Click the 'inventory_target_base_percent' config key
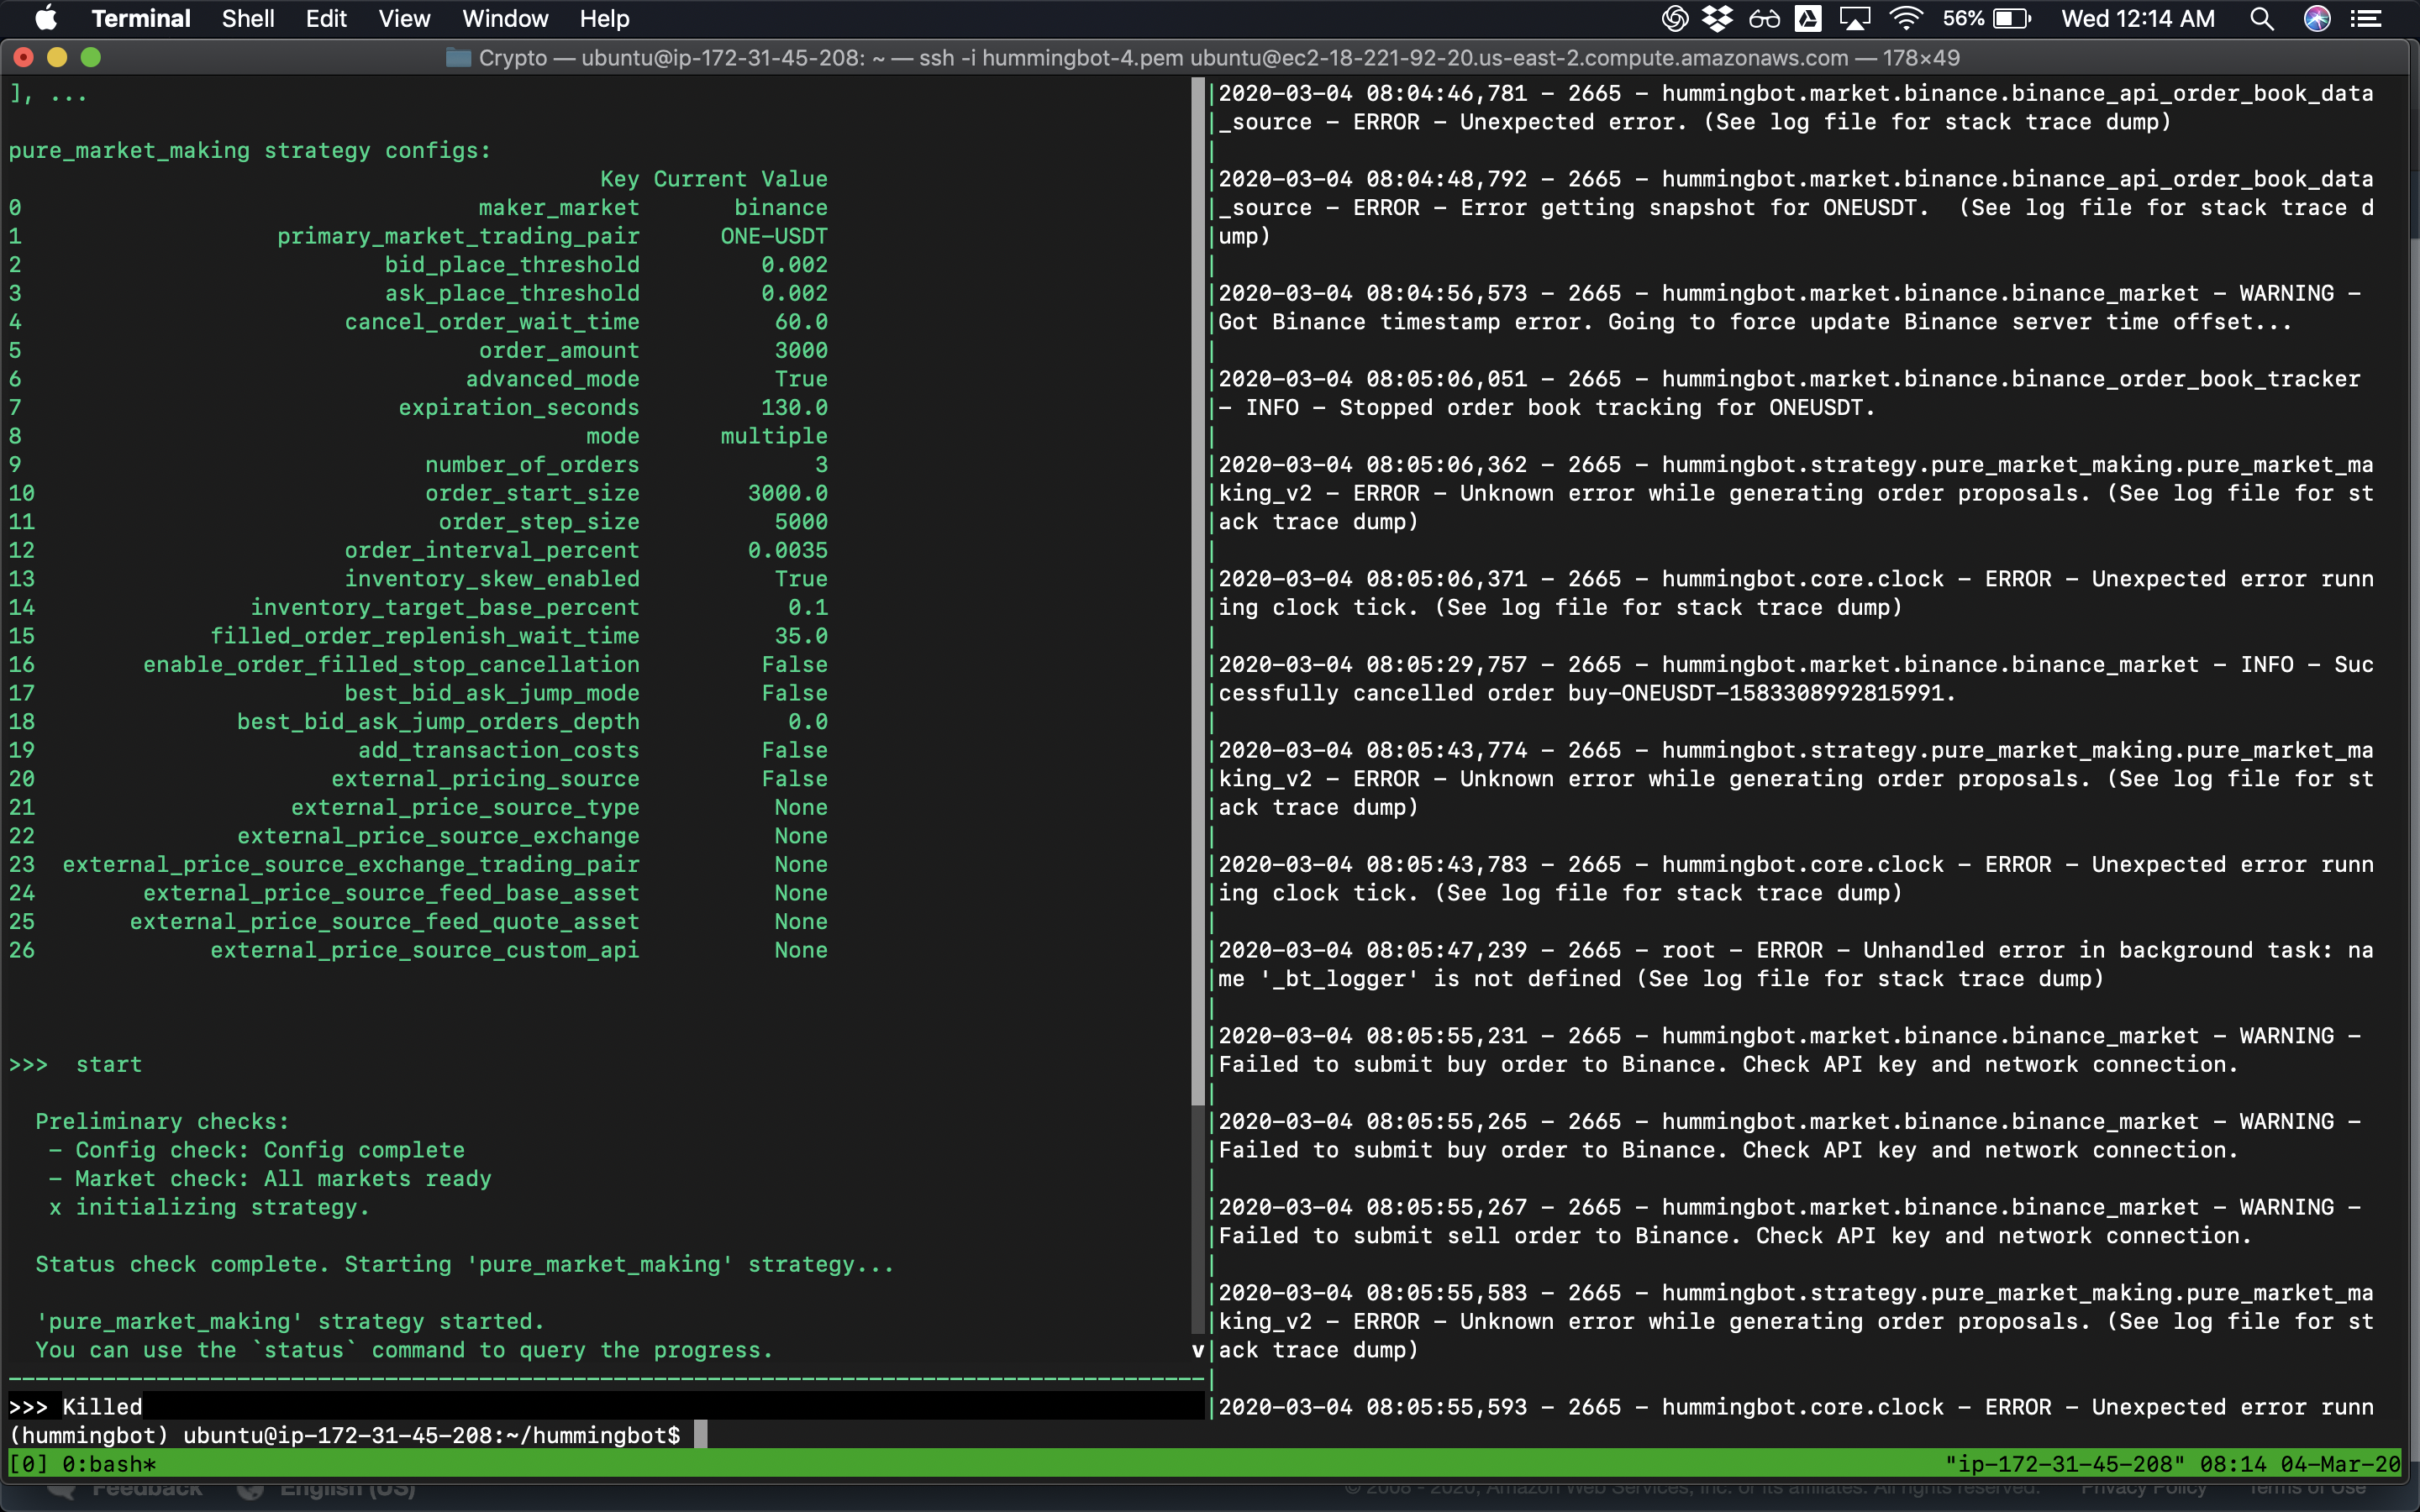Screen dimensions: 2420x1512 pyautogui.click(x=445, y=607)
